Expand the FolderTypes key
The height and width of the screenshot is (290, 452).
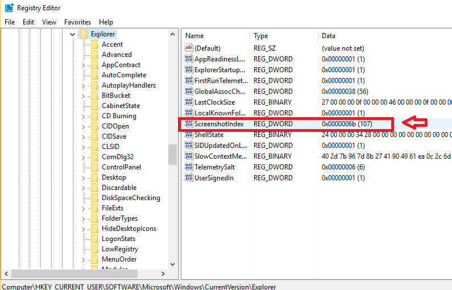[84, 219]
